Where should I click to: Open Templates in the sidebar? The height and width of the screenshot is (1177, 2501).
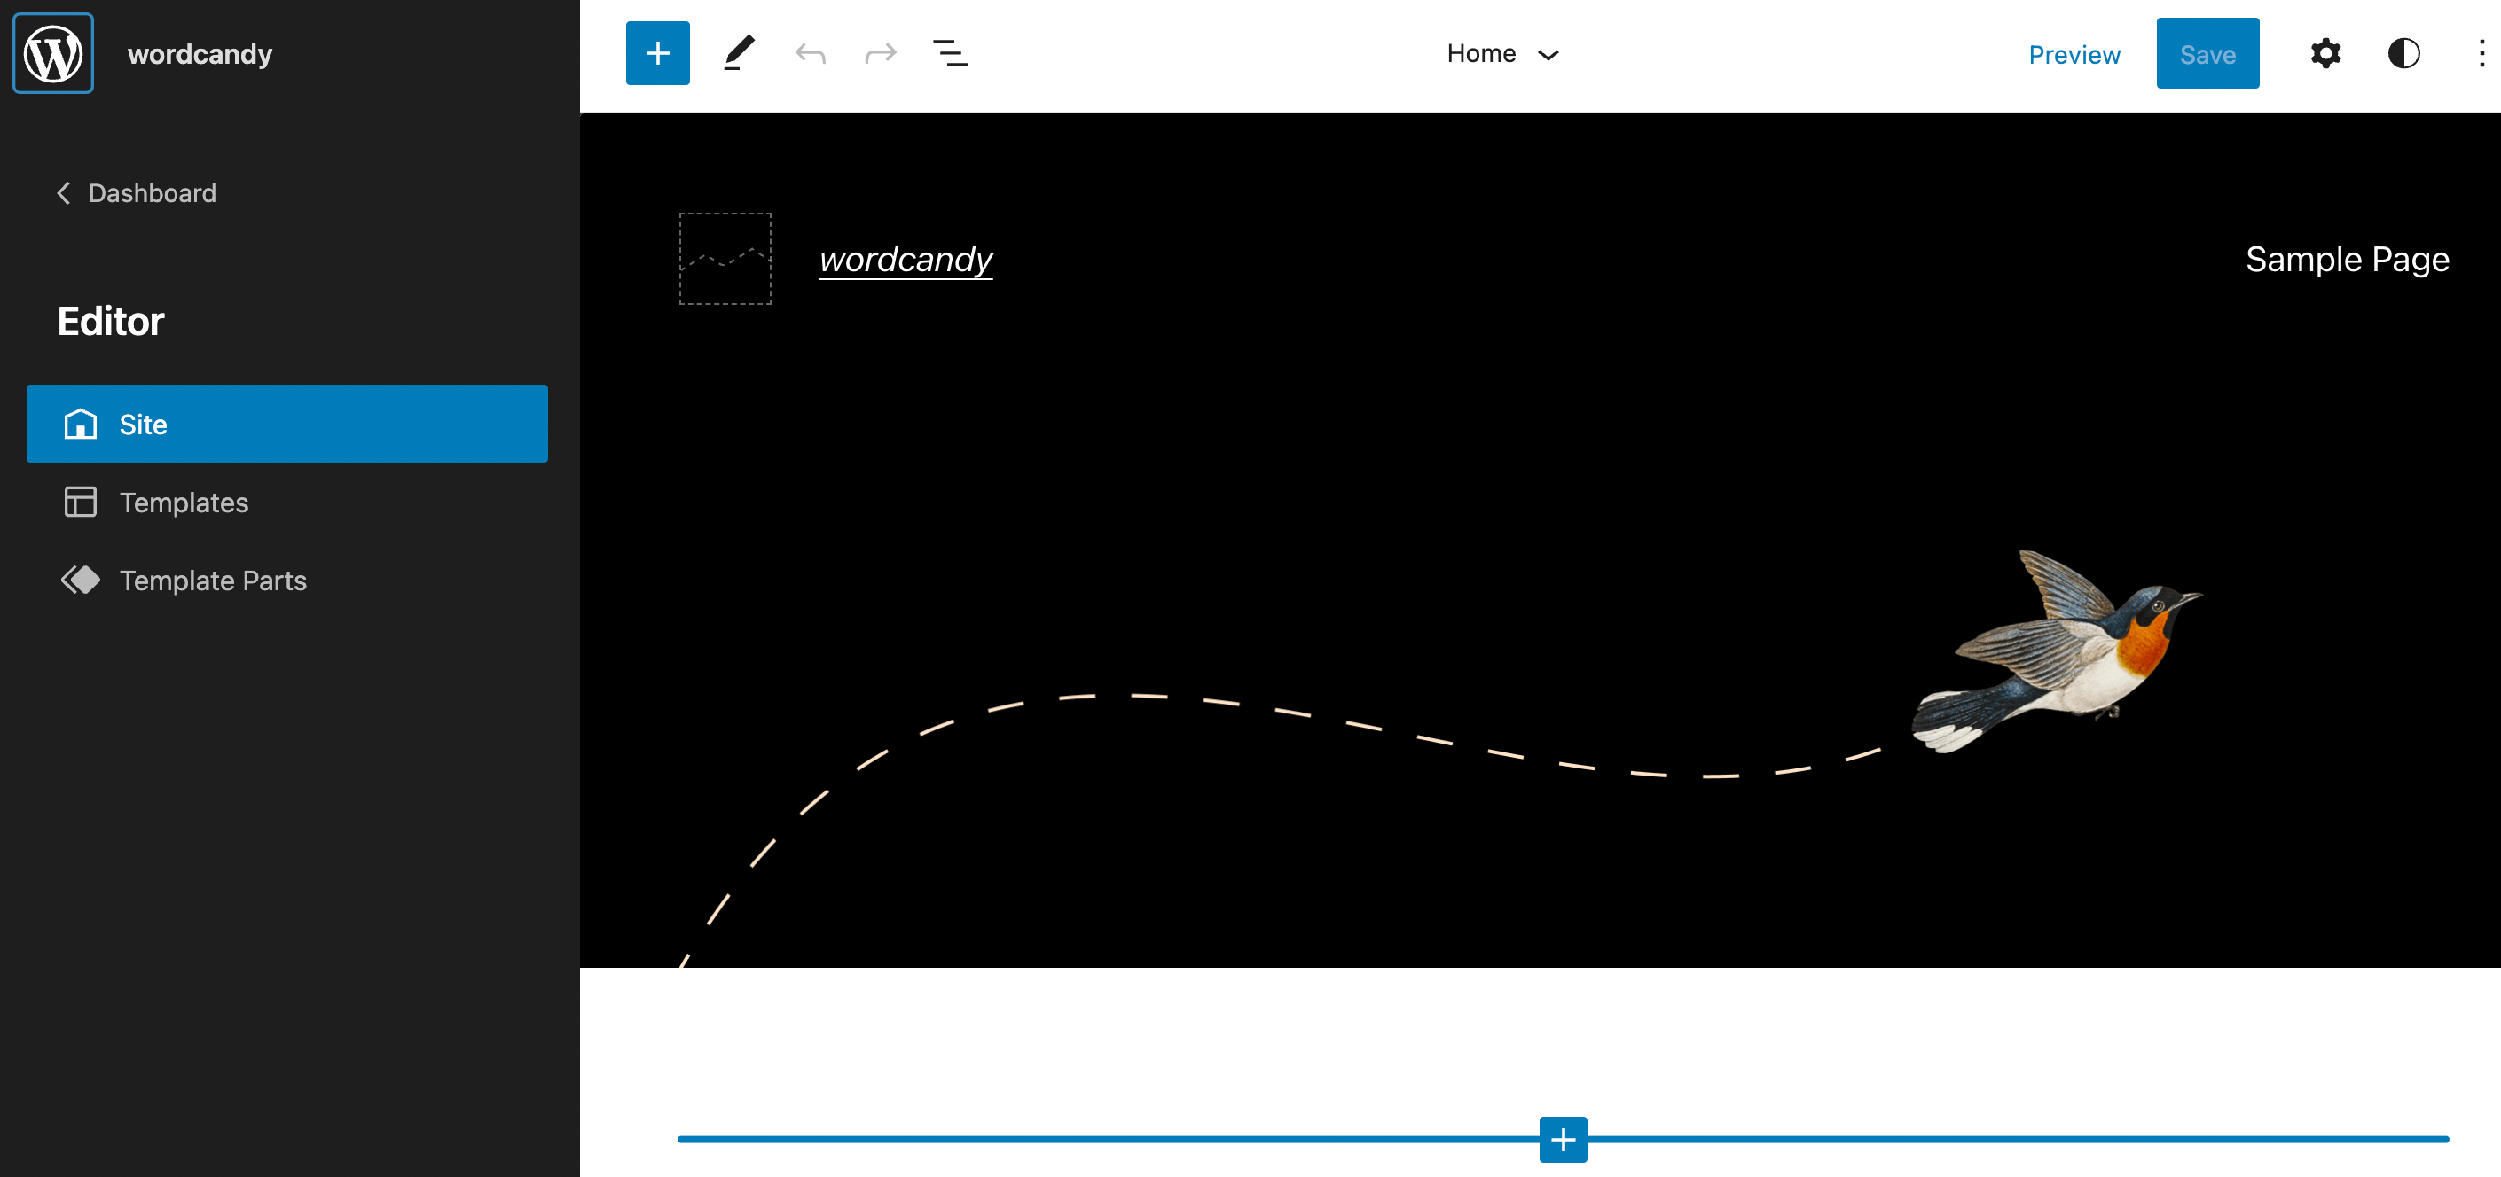[x=184, y=503]
